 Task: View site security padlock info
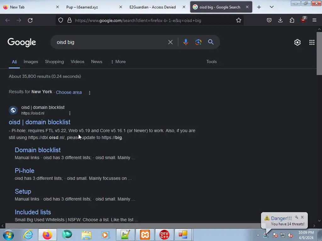[69, 20]
